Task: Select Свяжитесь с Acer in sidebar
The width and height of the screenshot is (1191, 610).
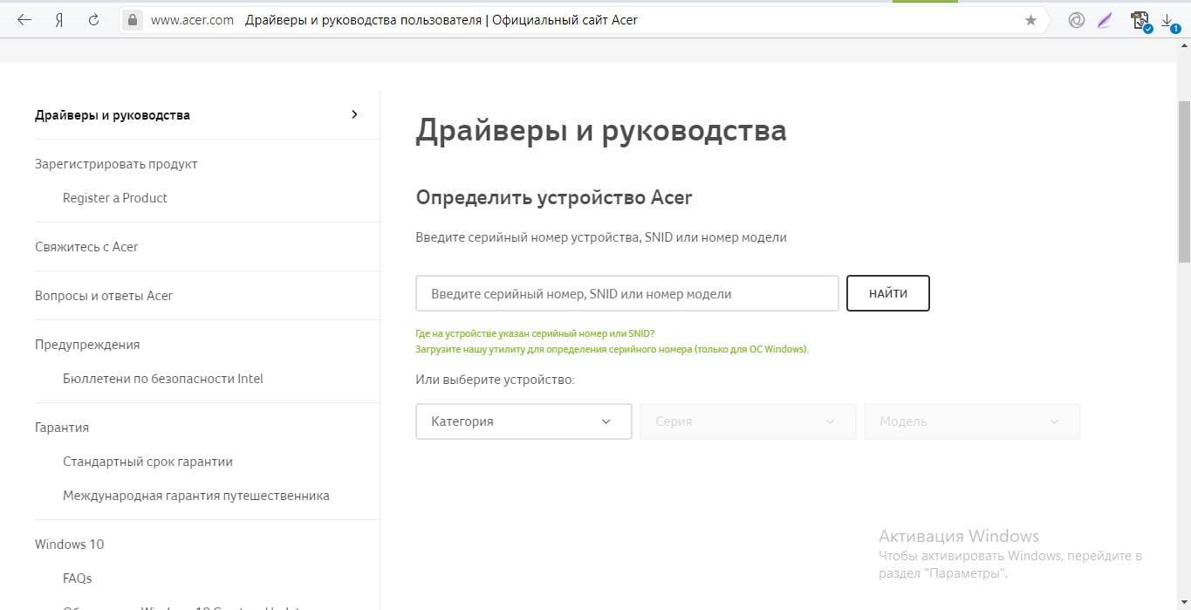Action: 86,247
